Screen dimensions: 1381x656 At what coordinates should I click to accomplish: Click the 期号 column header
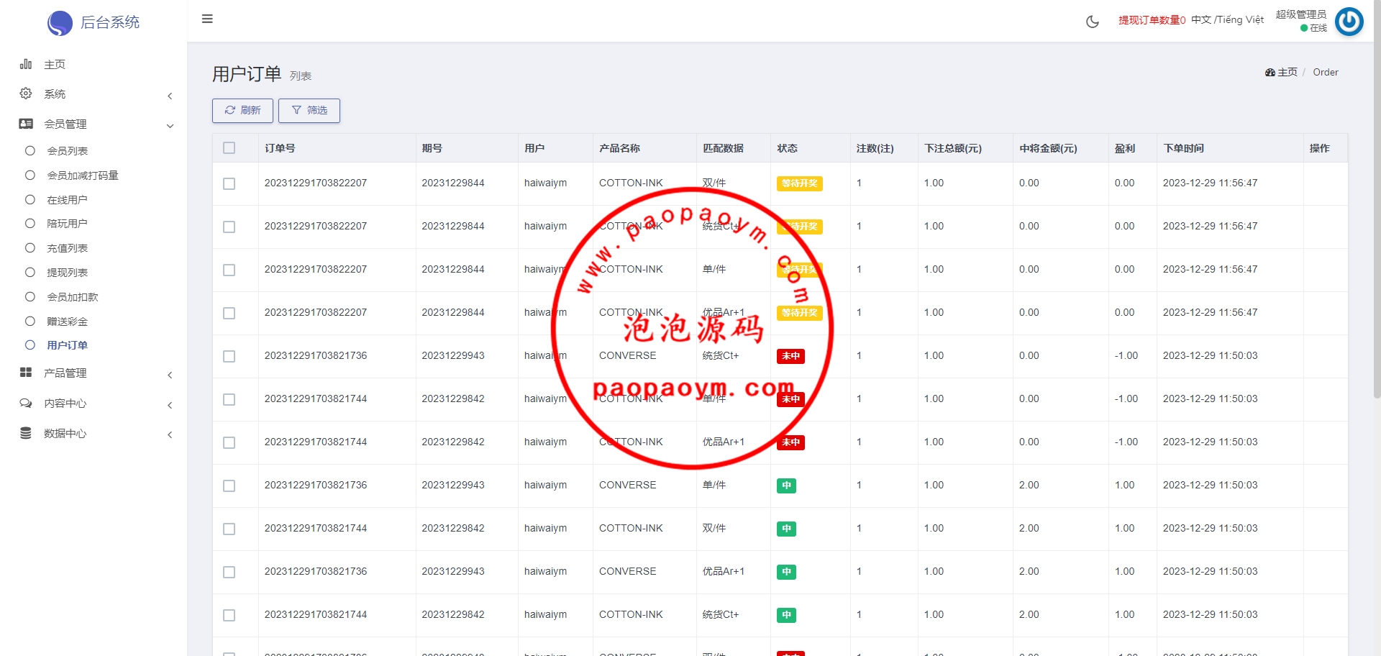pyautogui.click(x=432, y=148)
